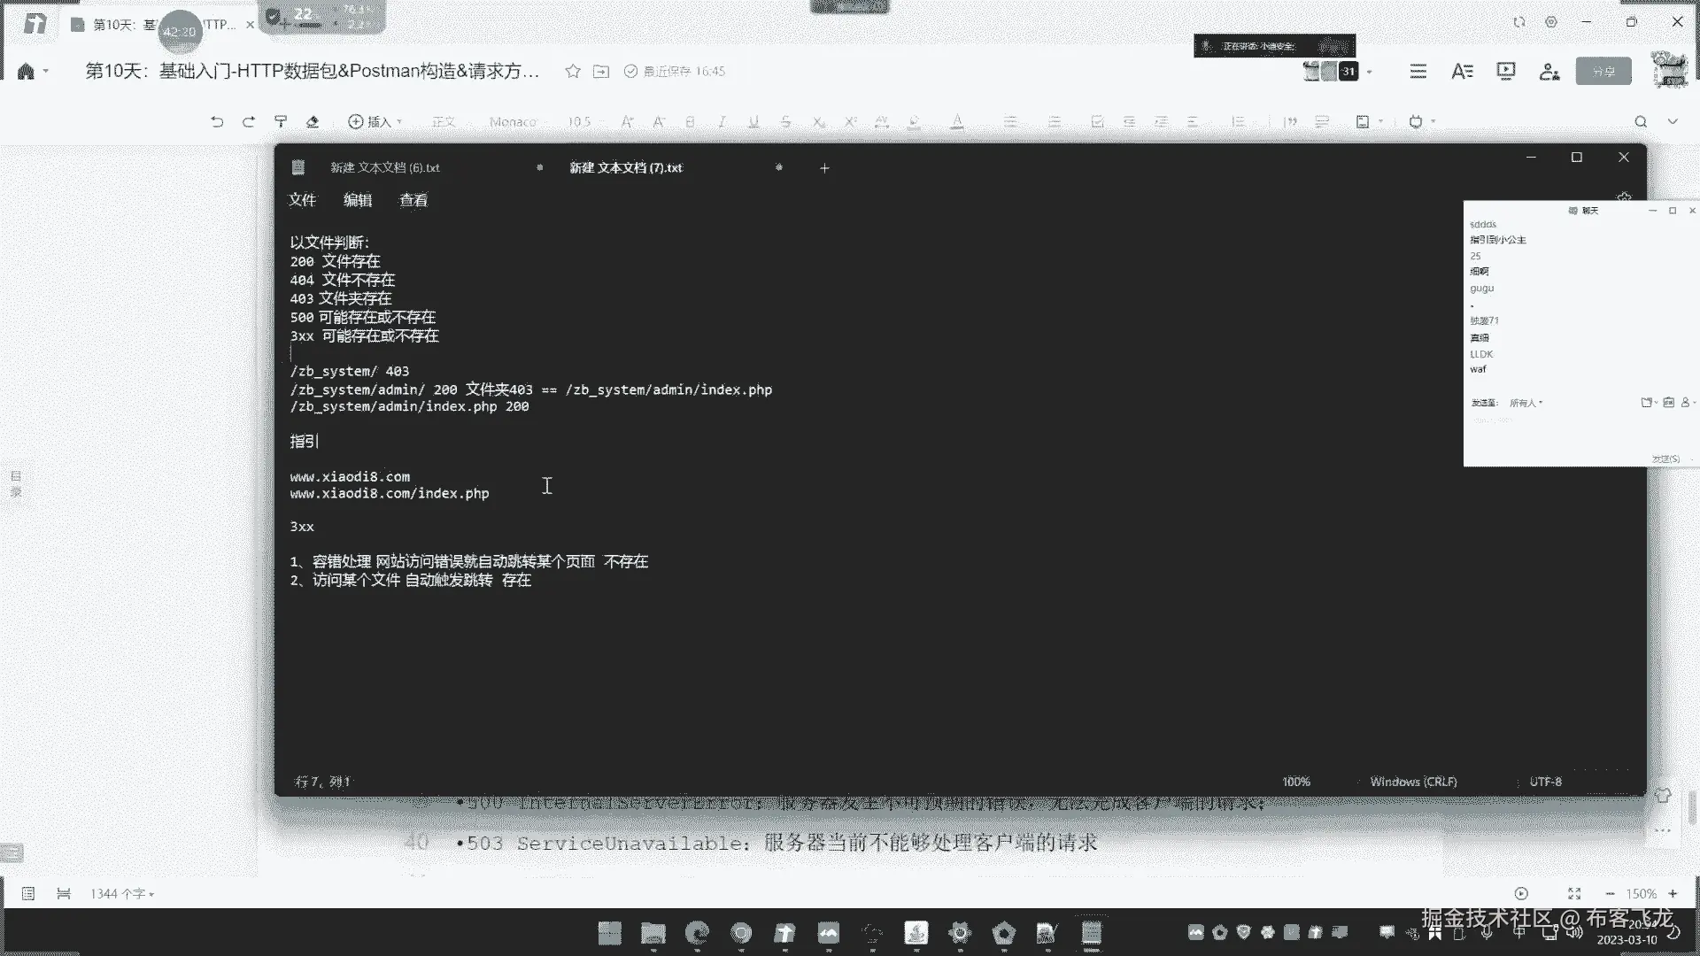Click the undo arrow in toolbar
Image resolution: width=1700 pixels, height=956 pixels.
217,122
